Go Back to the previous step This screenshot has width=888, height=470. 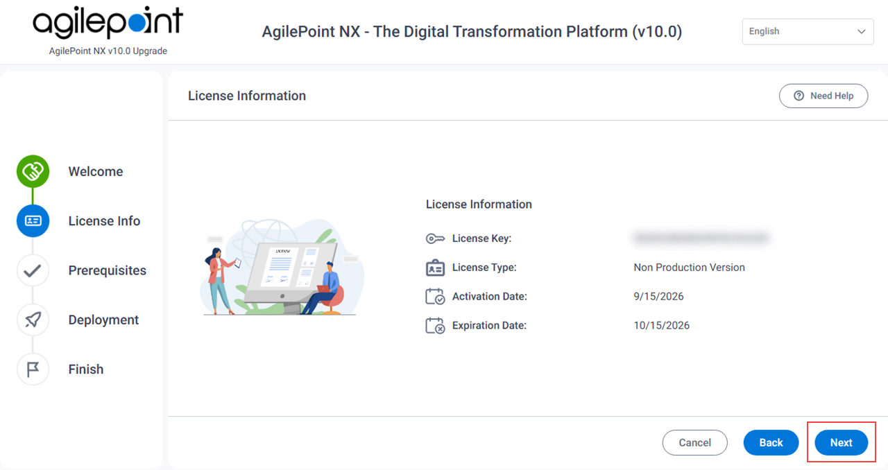point(771,442)
